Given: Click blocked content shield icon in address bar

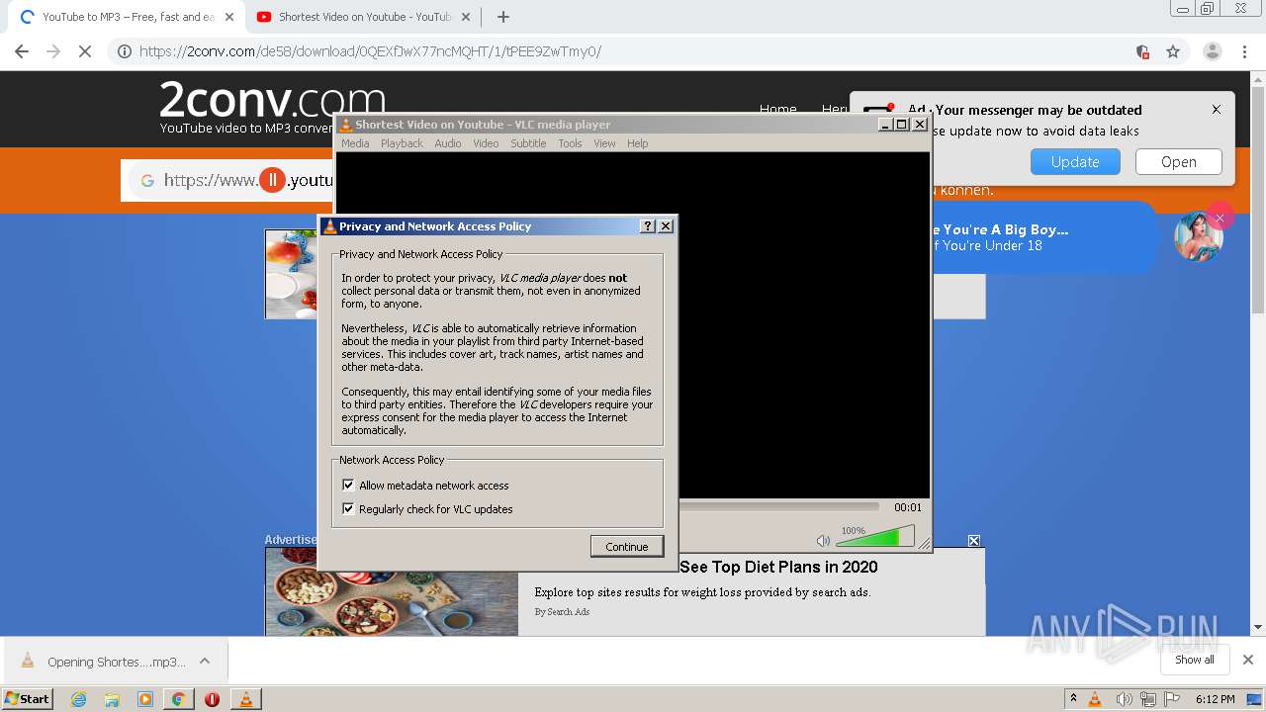Looking at the screenshot, I should pos(1142,51).
